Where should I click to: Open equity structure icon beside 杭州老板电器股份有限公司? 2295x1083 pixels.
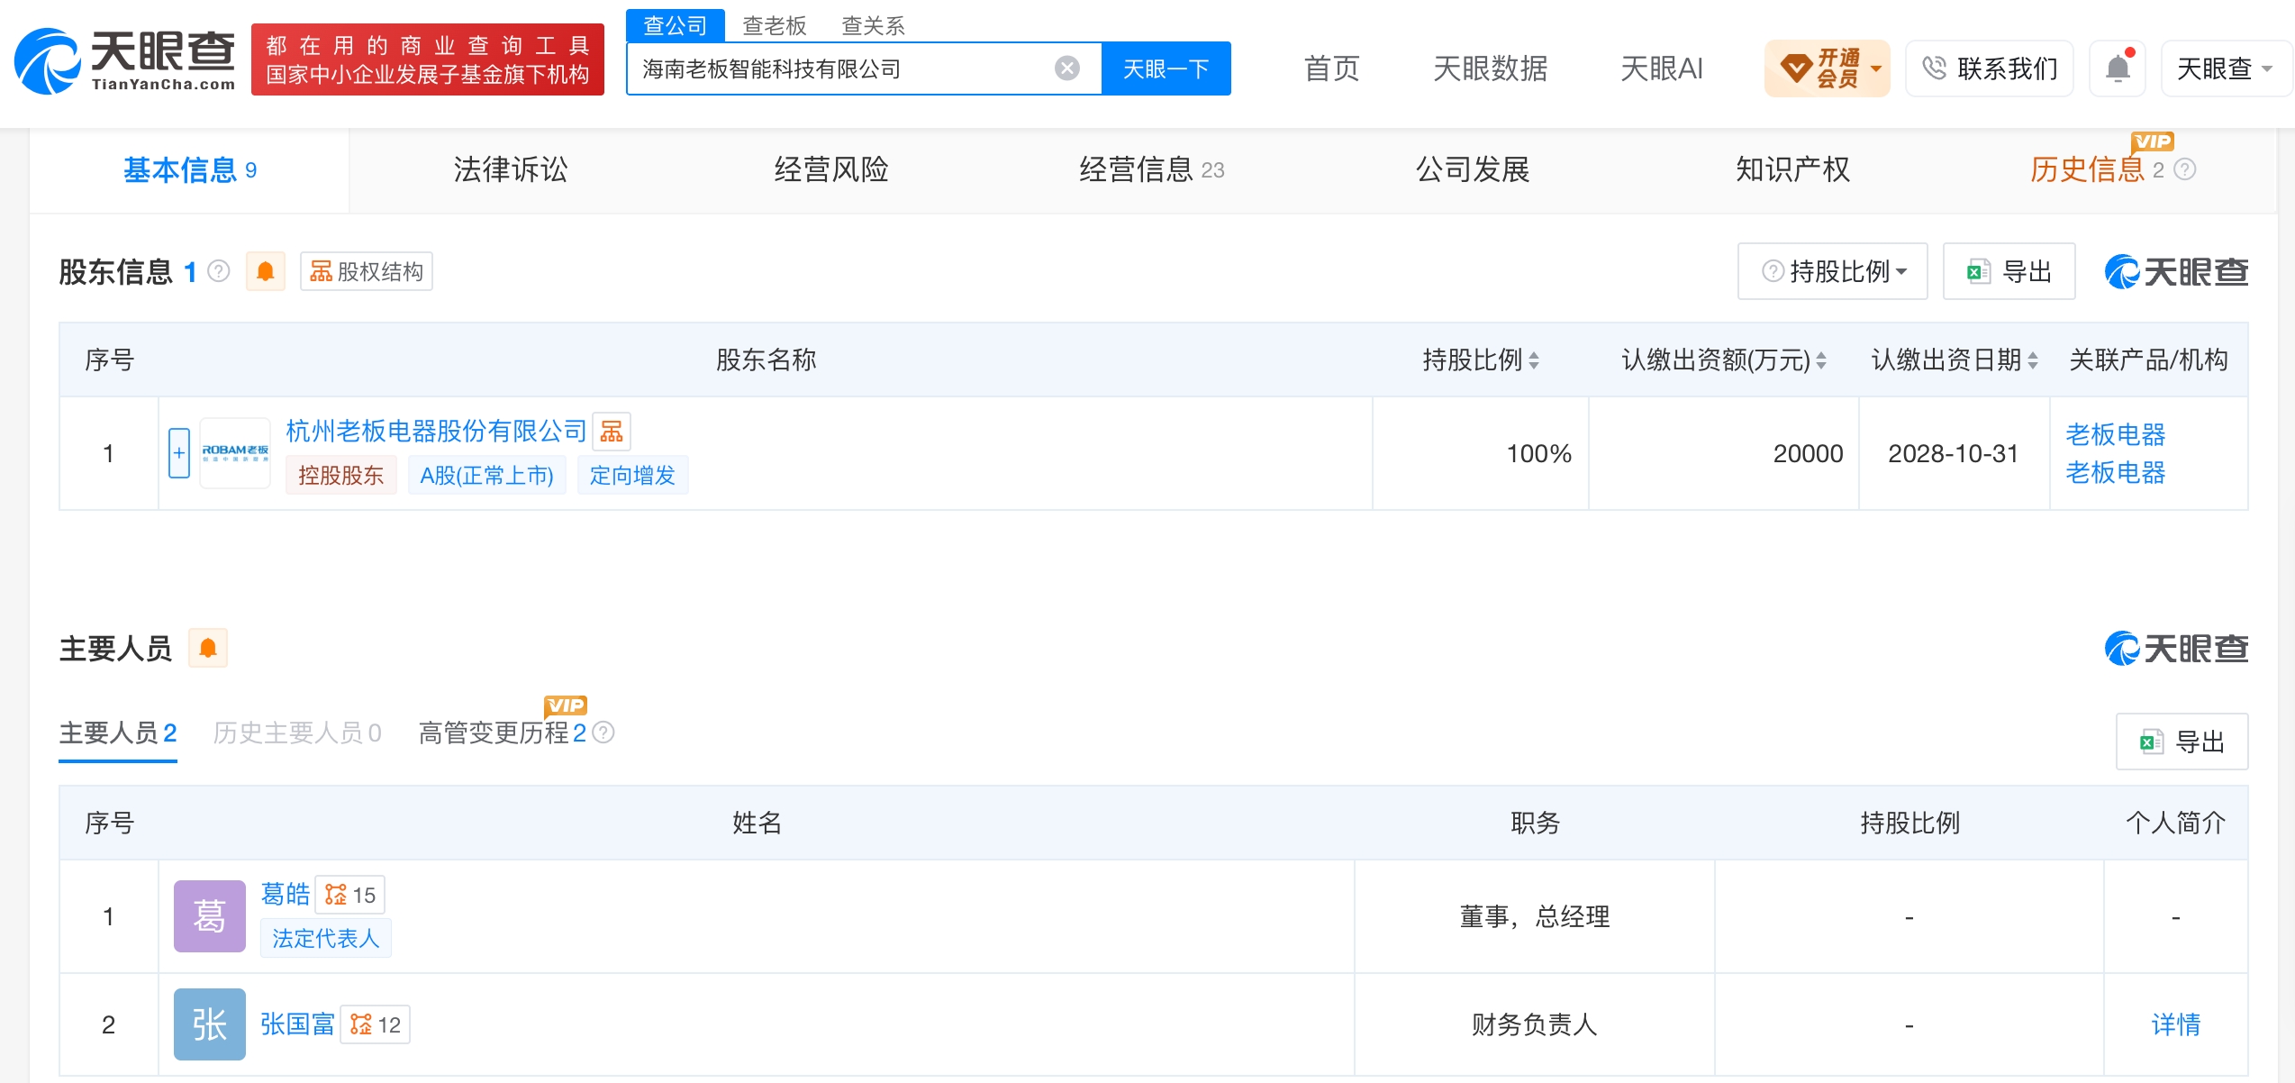pyautogui.click(x=612, y=431)
